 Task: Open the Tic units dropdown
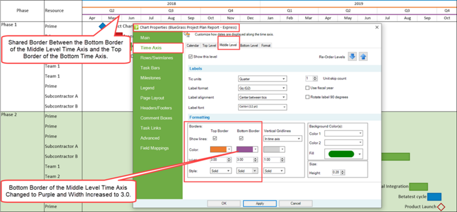[262, 79]
